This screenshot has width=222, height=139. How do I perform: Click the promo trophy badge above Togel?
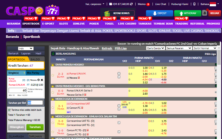(x=109, y=18)
